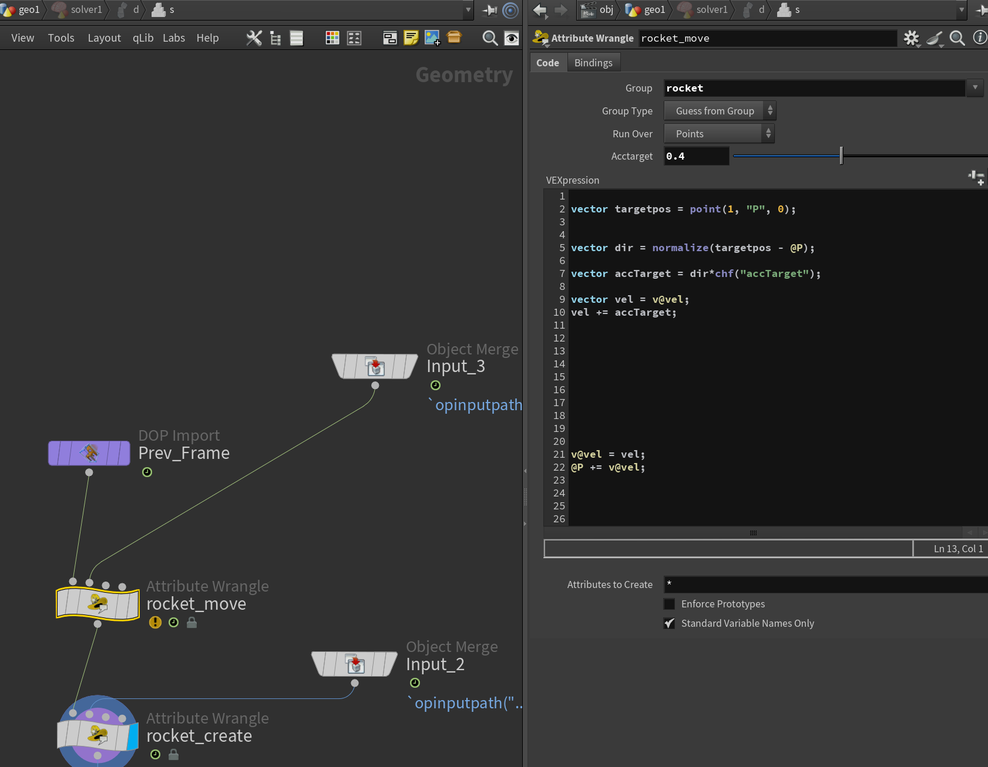This screenshot has height=767, width=988.
Task: Select the rocket_create node
Action: pyautogui.click(x=98, y=735)
